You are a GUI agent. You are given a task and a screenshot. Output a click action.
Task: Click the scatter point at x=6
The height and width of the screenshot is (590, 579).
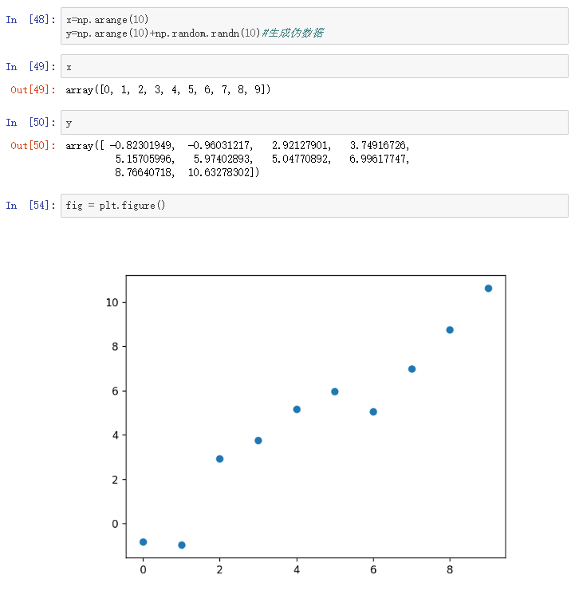pos(373,412)
